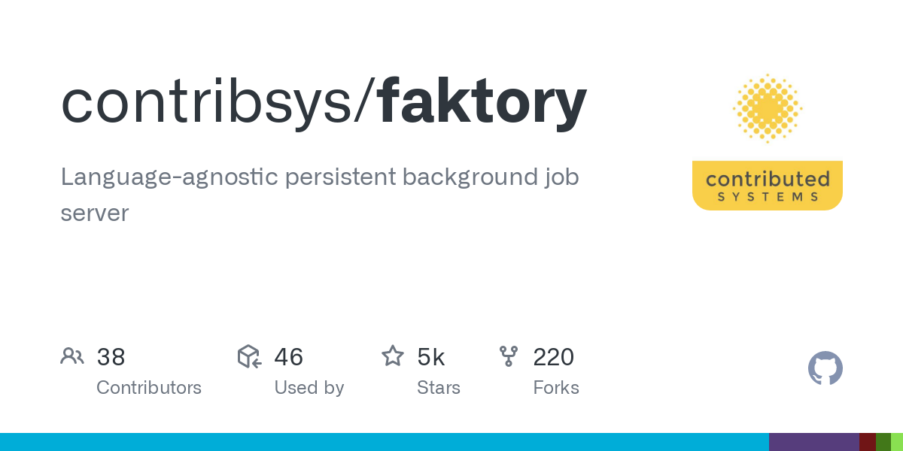Click the "Language-agnostic persistent background job server" description
The height and width of the screenshot is (451, 903).
319,195
